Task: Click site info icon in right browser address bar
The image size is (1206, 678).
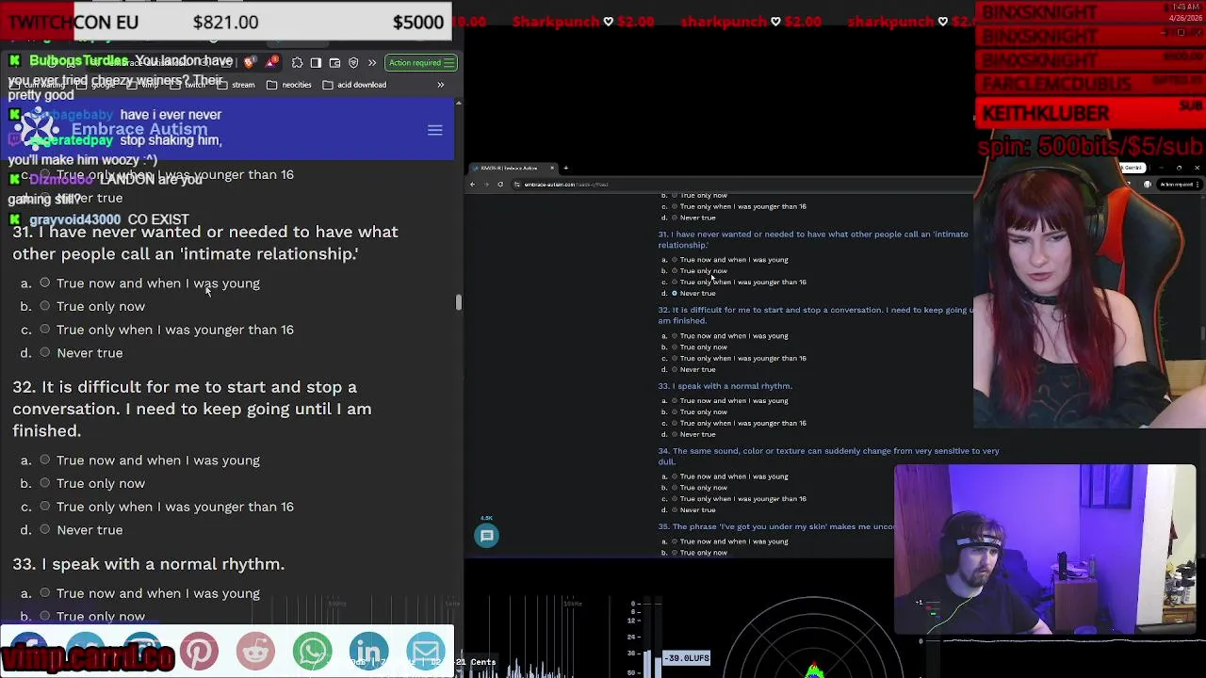Action: [x=517, y=185]
